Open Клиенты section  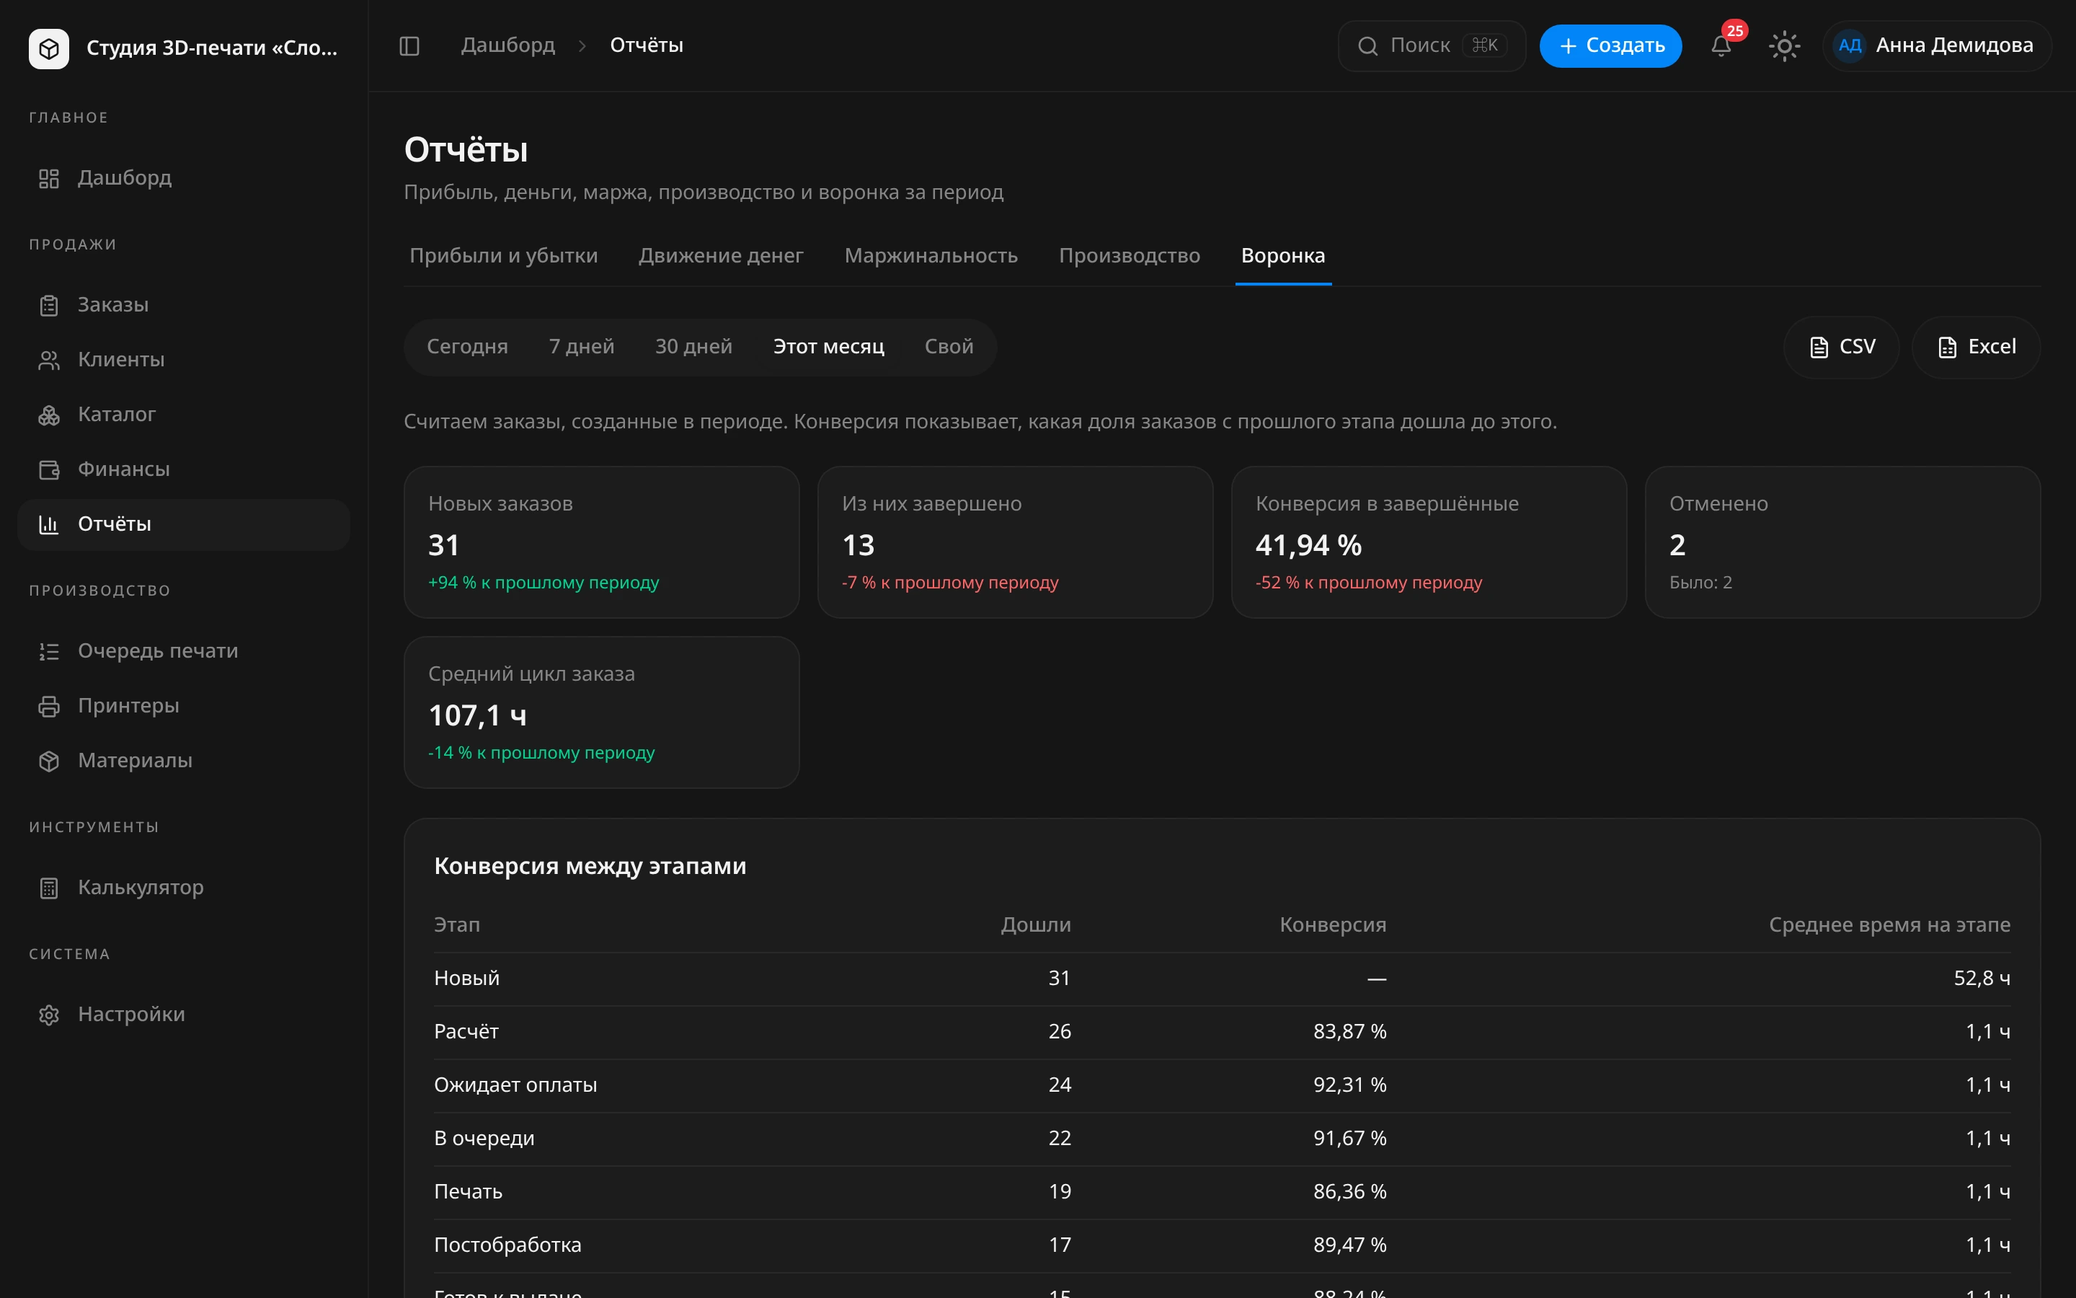tap(184, 360)
